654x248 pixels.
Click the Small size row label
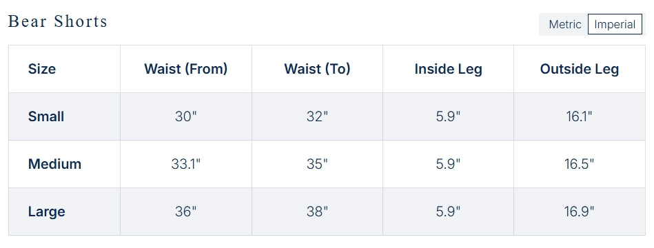46,116
